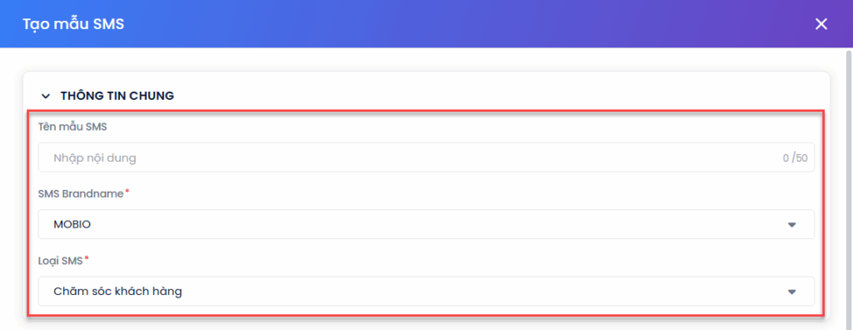
Task: Click the Tên mẫu SMS label
Action: coord(73,127)
